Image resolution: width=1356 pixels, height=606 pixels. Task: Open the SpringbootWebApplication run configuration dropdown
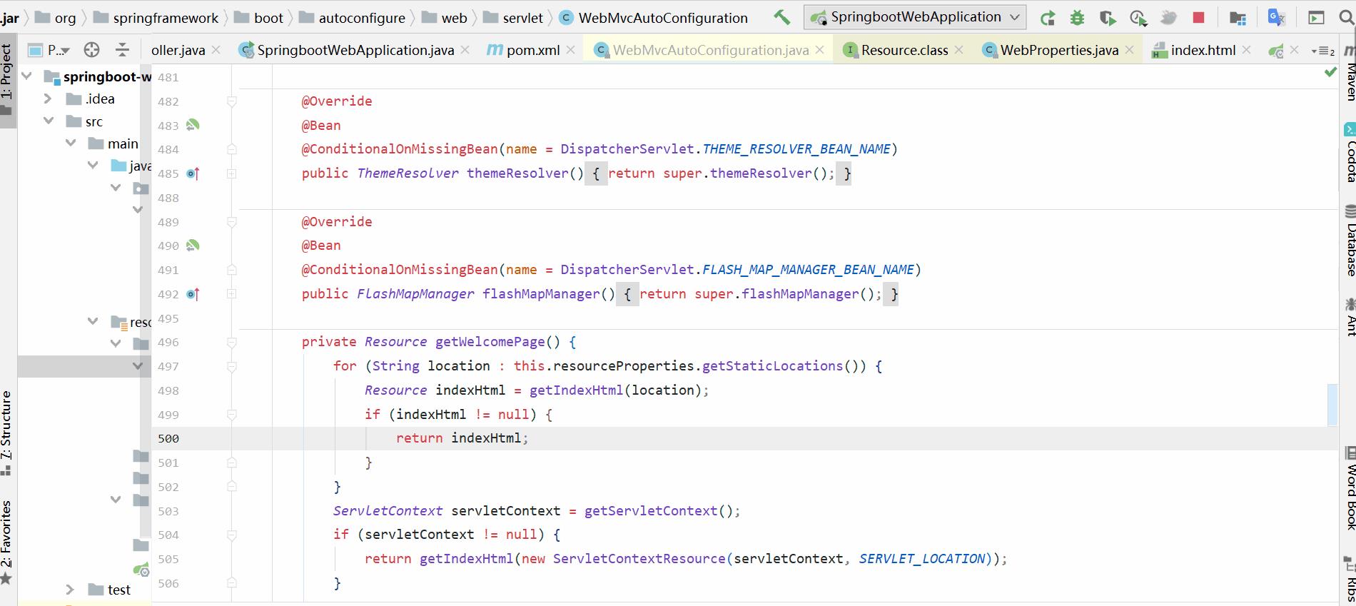[915, 17]
